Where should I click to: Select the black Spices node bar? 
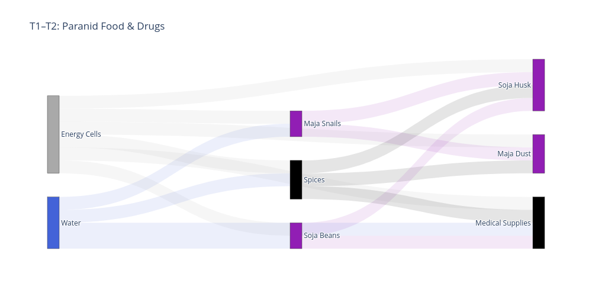296,179
